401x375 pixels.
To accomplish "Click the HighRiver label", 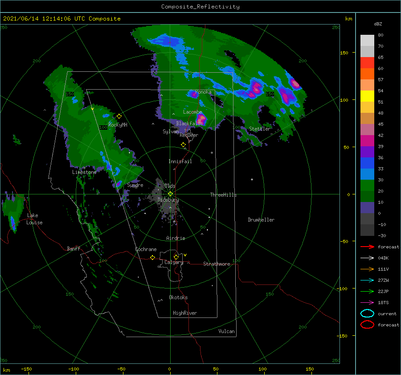I will pyautogui.click(x=185, y=313).
